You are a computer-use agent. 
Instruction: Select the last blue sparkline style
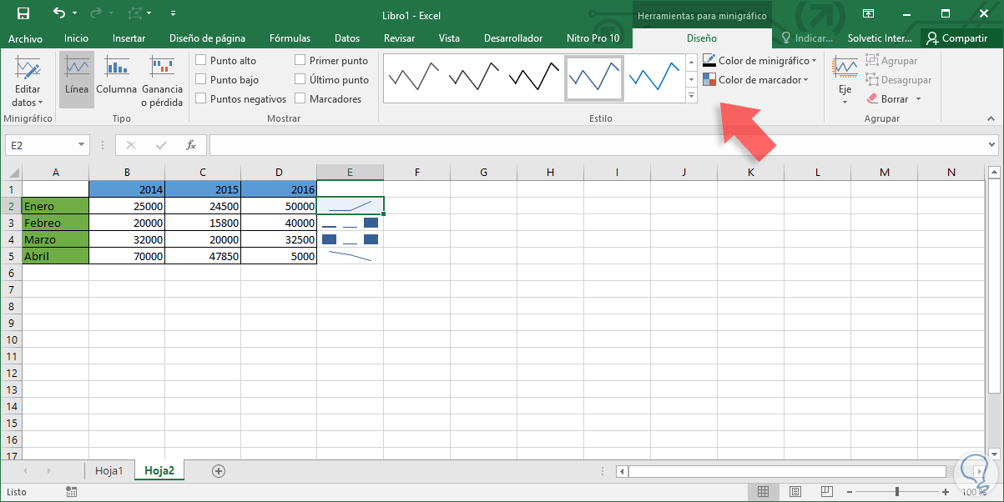(654, 78)
